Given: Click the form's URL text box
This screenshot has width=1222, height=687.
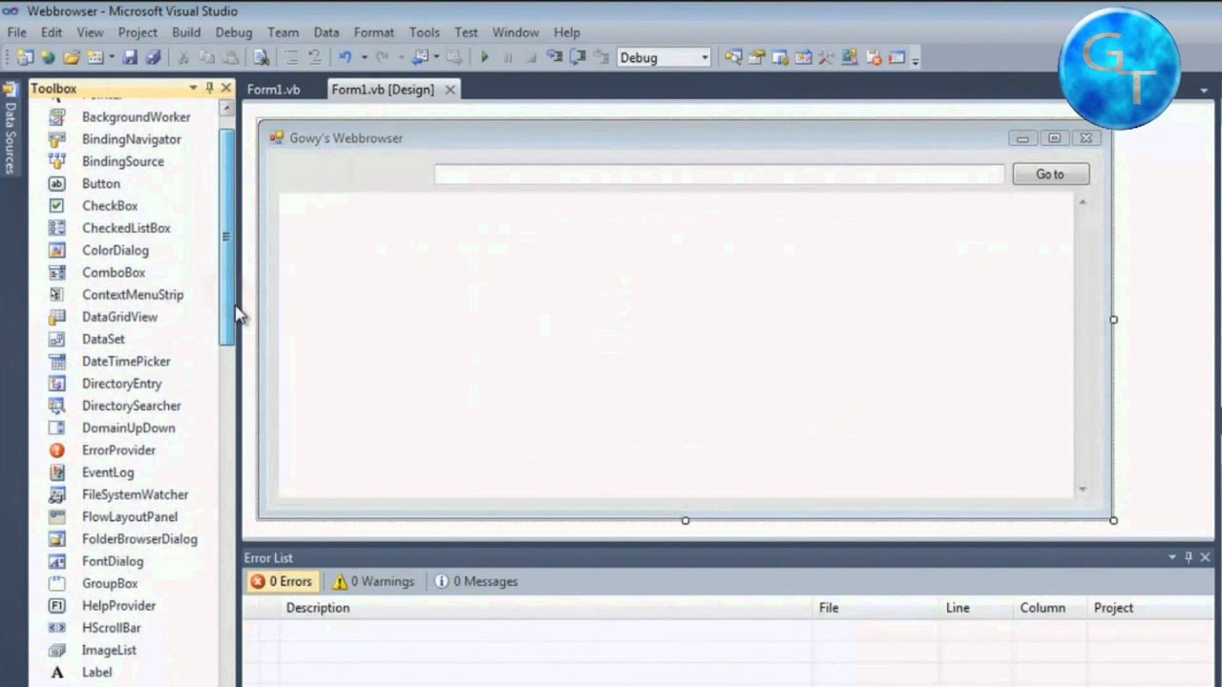Looking at the screenshot, I should 720,174.
